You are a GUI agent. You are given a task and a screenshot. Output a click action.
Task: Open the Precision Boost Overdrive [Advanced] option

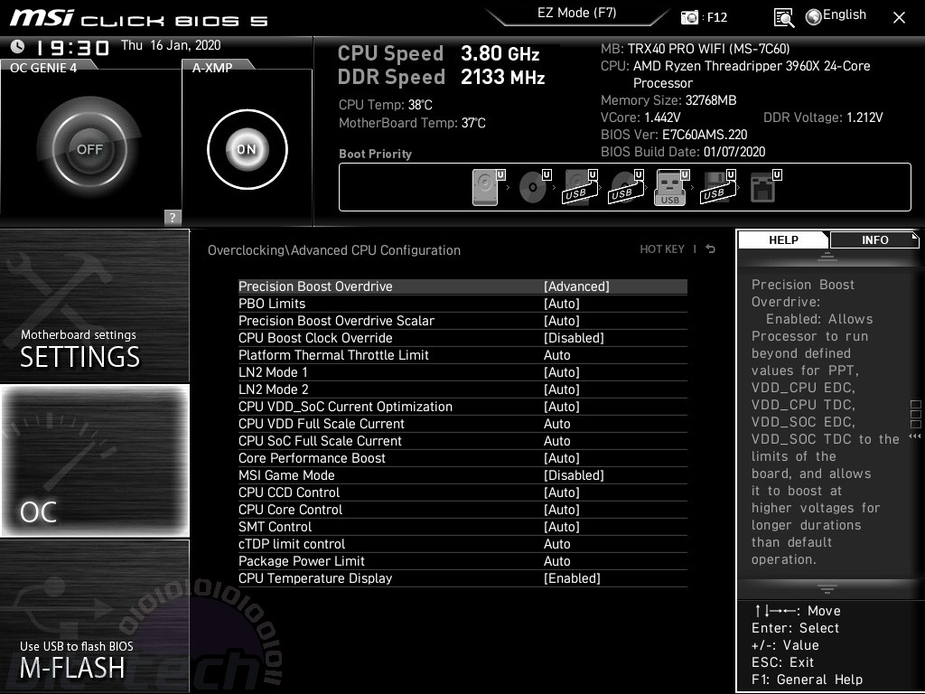pyautogui.click(x=462, y=286)
